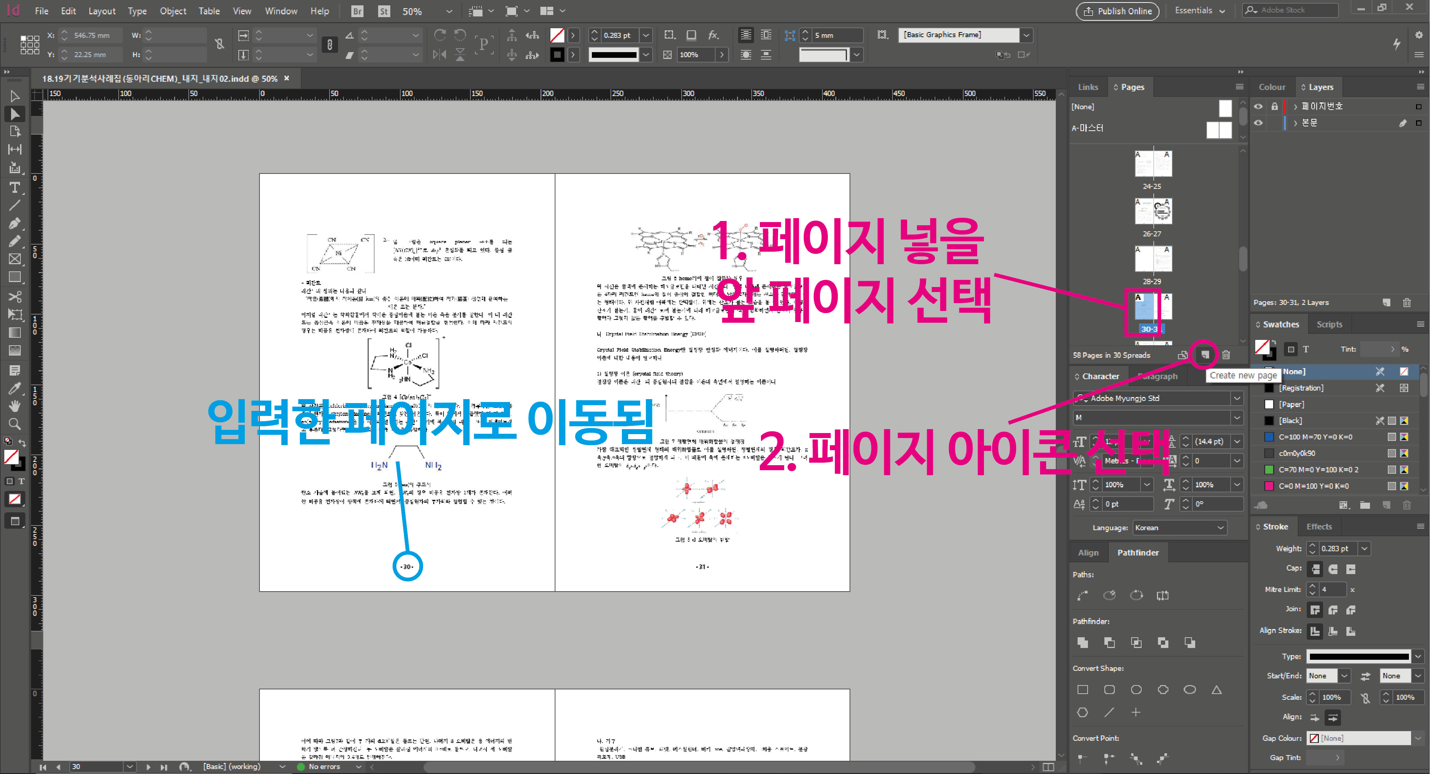The height and width of the screenshot is (774, 1430).
Task: Open Adobe Bridge via Br icon
Action: tap(357, 11)
